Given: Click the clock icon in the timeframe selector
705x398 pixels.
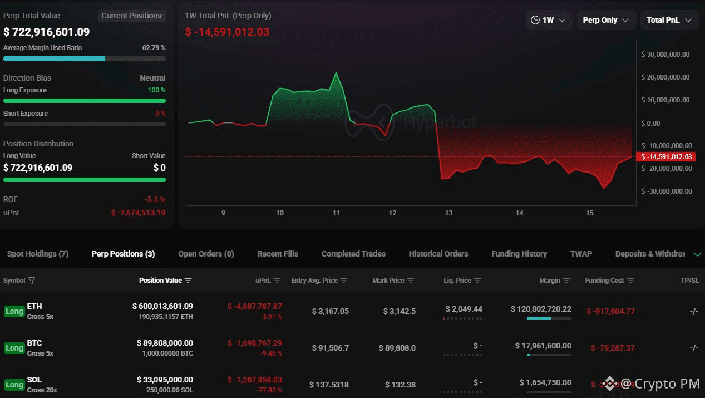Looking at the screenshot, I should [x=535, y=20].
